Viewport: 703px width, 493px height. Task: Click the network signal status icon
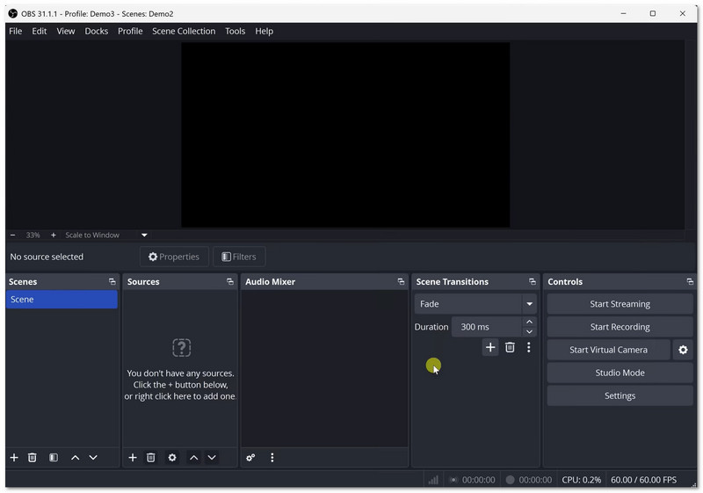[433, 480]
